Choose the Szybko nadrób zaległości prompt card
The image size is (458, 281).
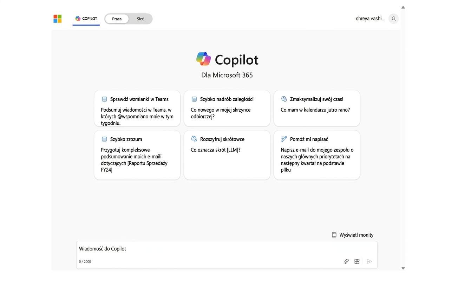(227, 108)
